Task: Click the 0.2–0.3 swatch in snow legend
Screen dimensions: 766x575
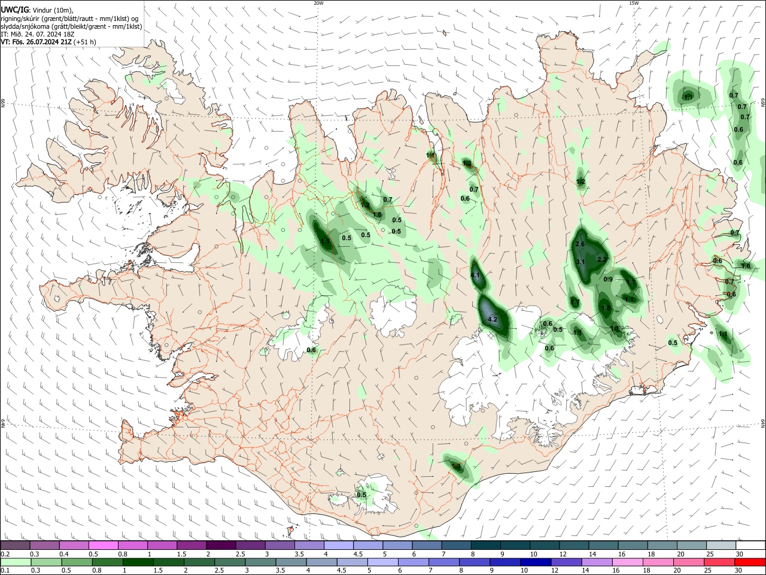Action: (16, 545)
